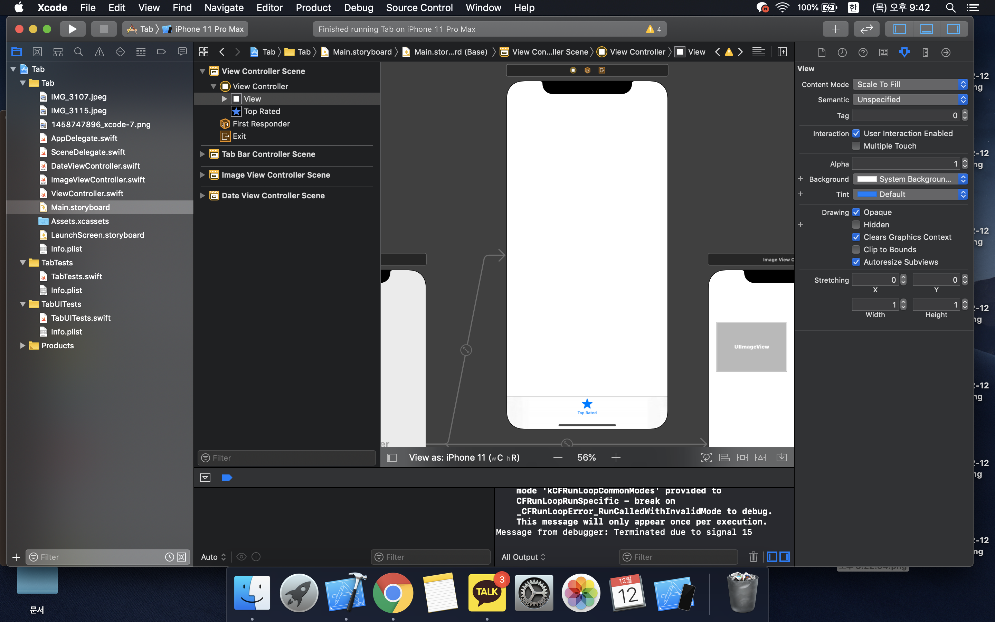Open the Editor menu
The image size is (995, 622).
pyautogui.click(x=269, y=7)
